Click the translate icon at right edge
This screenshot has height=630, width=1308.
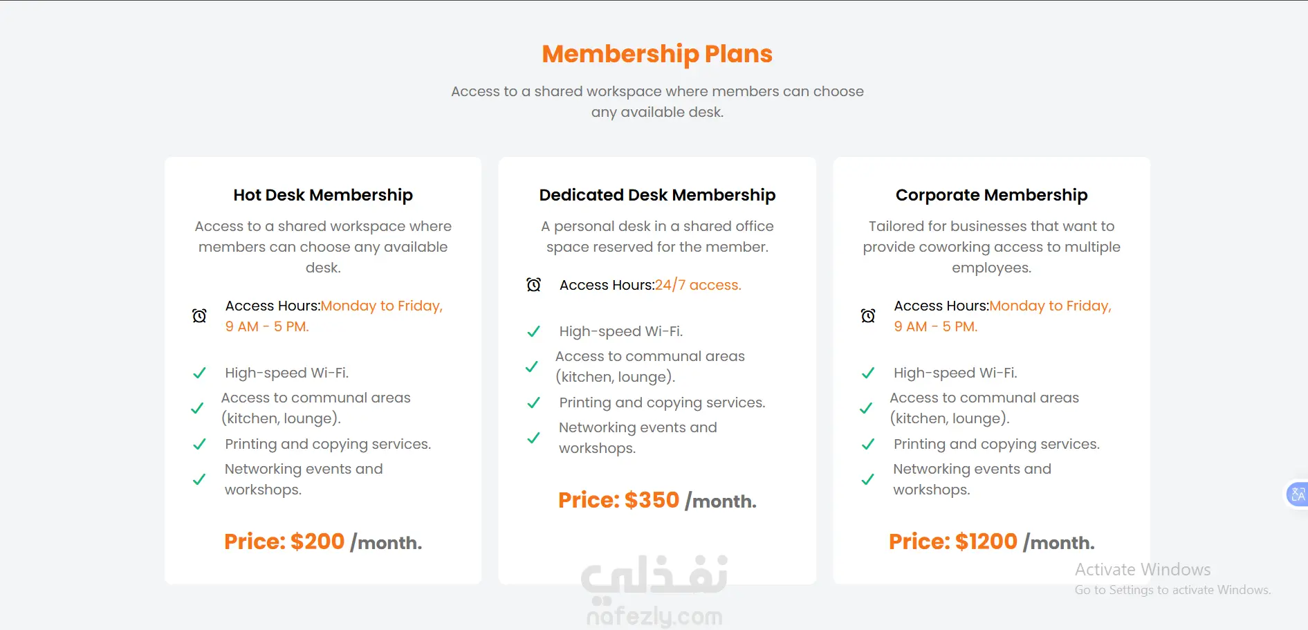(1298, 494)
